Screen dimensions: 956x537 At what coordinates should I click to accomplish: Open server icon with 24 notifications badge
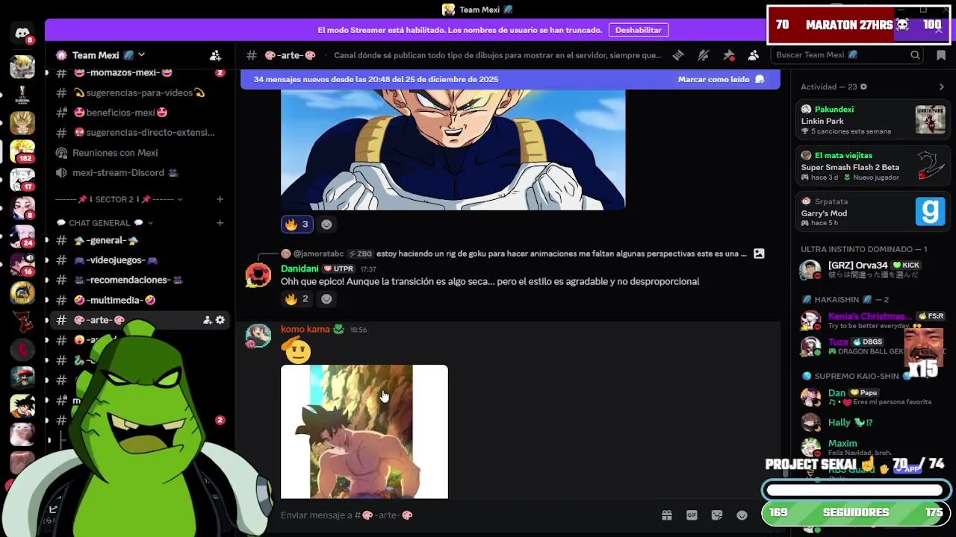click(x=22, y=235)
